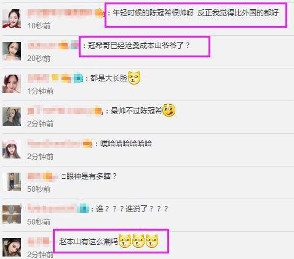Click the 20秒前 timestamp
Image resolution: width=294 pixels, height=259 pixels.
(39, 59)
